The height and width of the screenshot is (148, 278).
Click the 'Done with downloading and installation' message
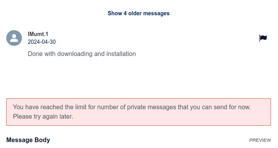tap(82, 54)
